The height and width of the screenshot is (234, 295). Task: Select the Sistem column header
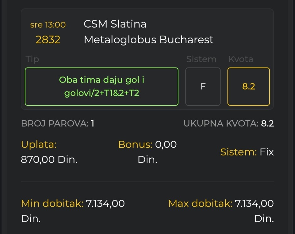[201, 59]
